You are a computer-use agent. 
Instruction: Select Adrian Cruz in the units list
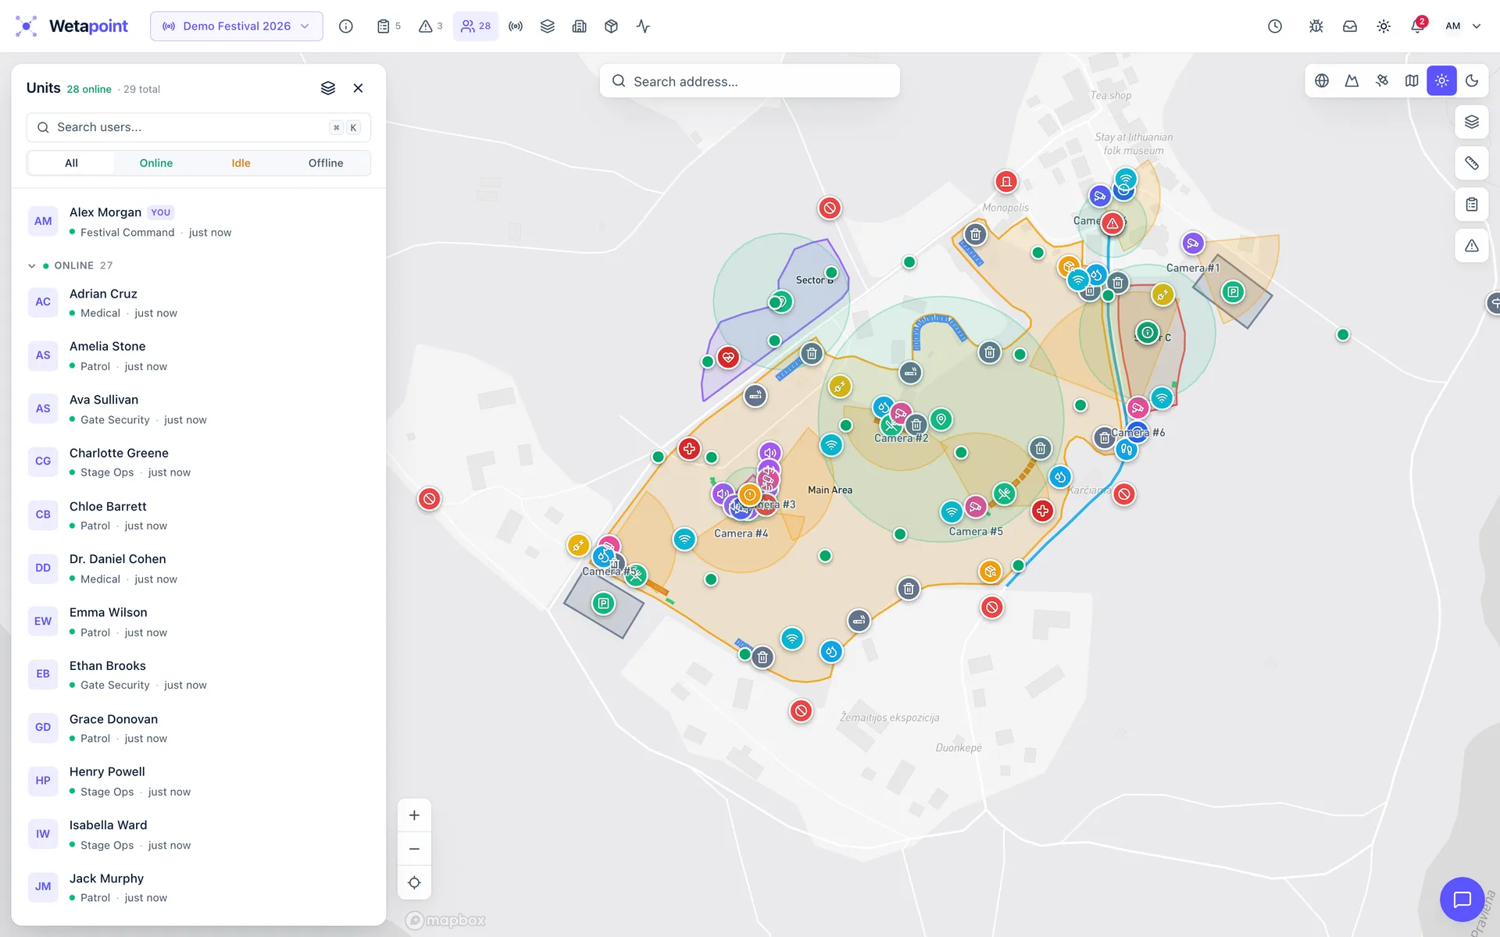click(x=198, y=303)
